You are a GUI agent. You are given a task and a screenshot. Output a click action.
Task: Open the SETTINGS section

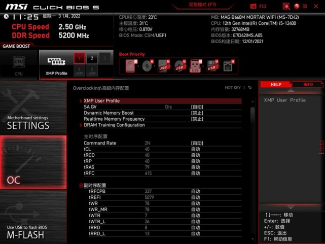33,108
